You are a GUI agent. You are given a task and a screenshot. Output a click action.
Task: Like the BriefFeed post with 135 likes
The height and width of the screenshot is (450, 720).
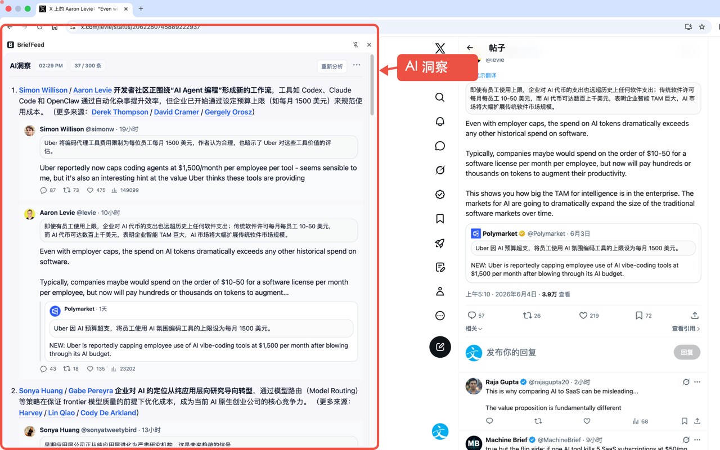pyautogui.click(x=90, y=369)
